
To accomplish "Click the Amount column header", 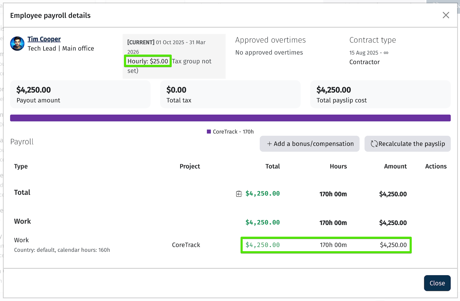I will (395, 166).
